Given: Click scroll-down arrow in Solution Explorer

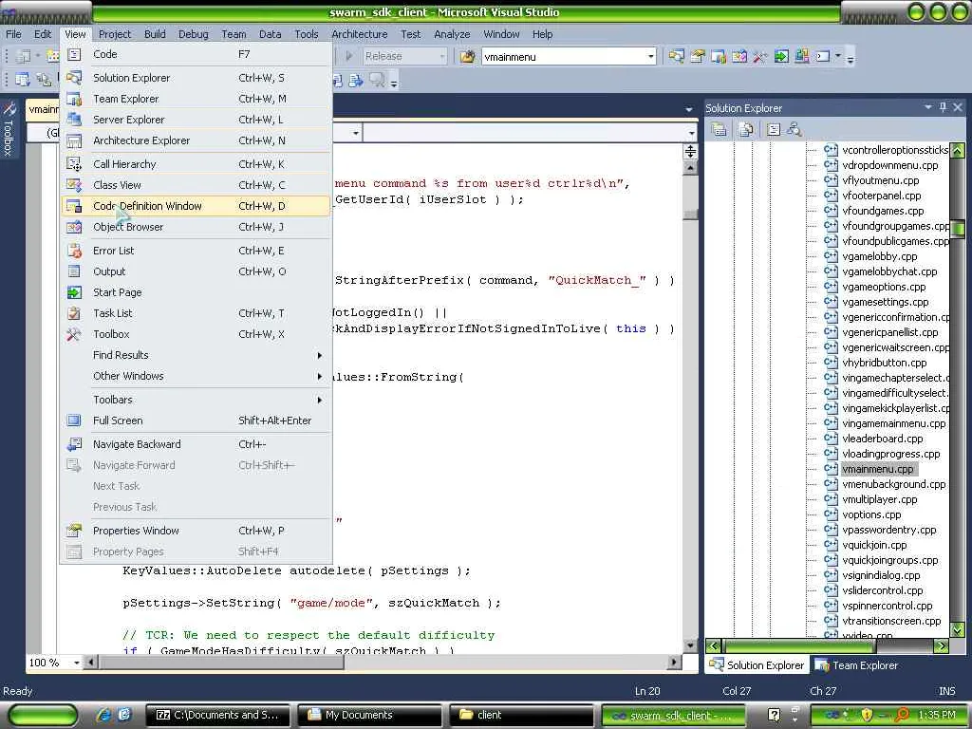Looking at the screenshot, I should pos(958,630).
